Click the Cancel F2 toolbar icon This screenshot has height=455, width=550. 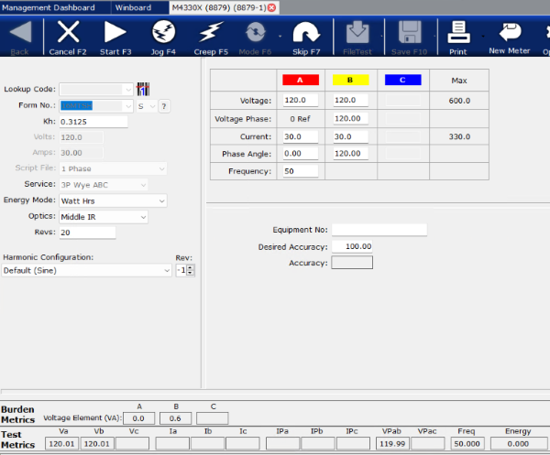(69, 33)
